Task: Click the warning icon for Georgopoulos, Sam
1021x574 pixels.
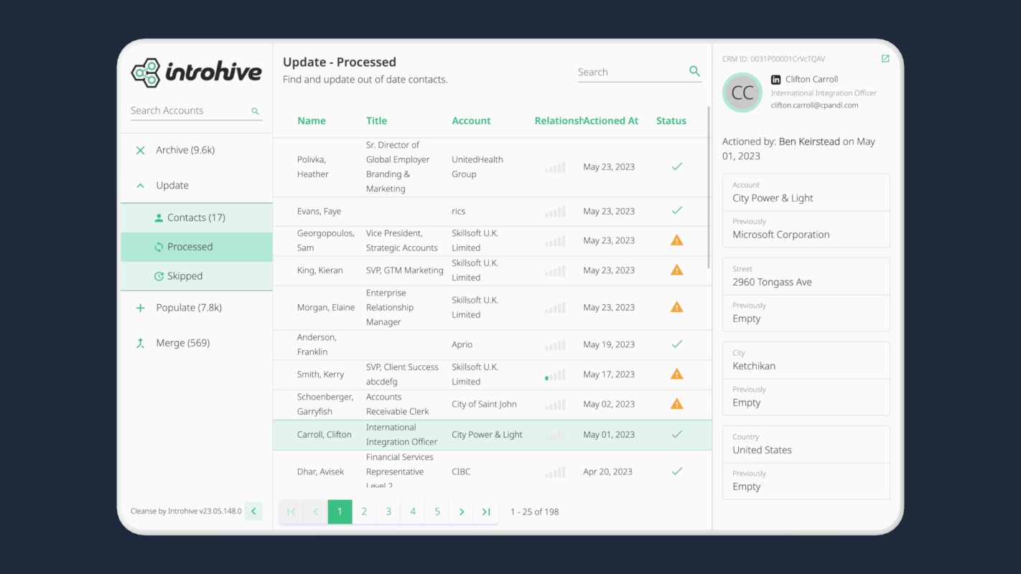Action: pos(676,240)
